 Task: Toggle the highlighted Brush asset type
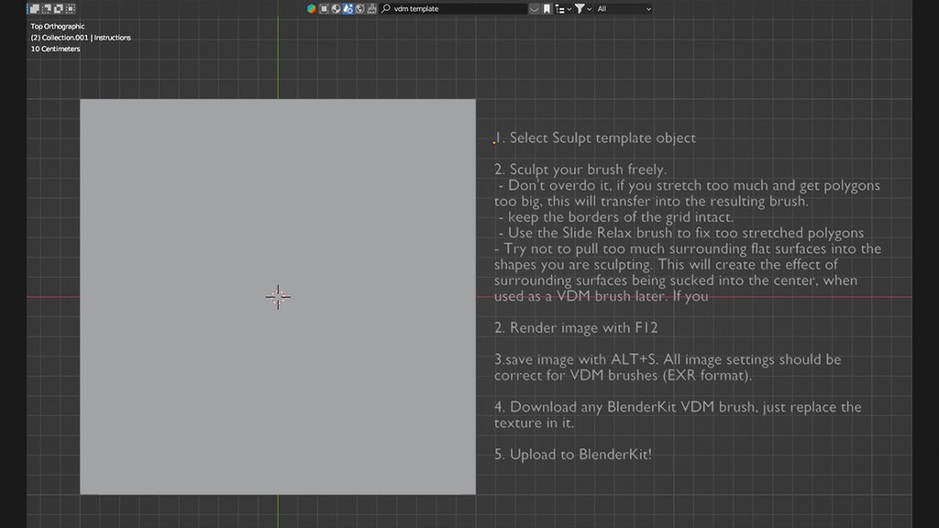click(346, 8)
